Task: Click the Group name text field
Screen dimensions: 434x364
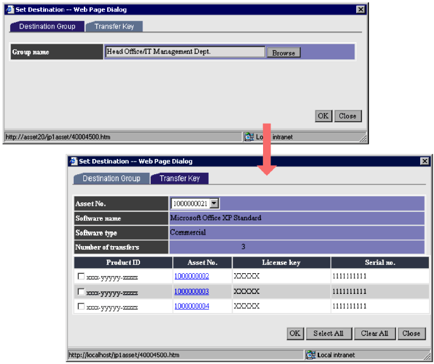Action: tap(185, 52)
